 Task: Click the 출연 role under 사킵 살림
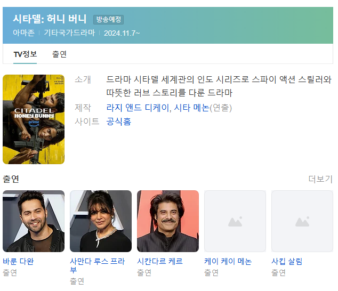[278, 272]
